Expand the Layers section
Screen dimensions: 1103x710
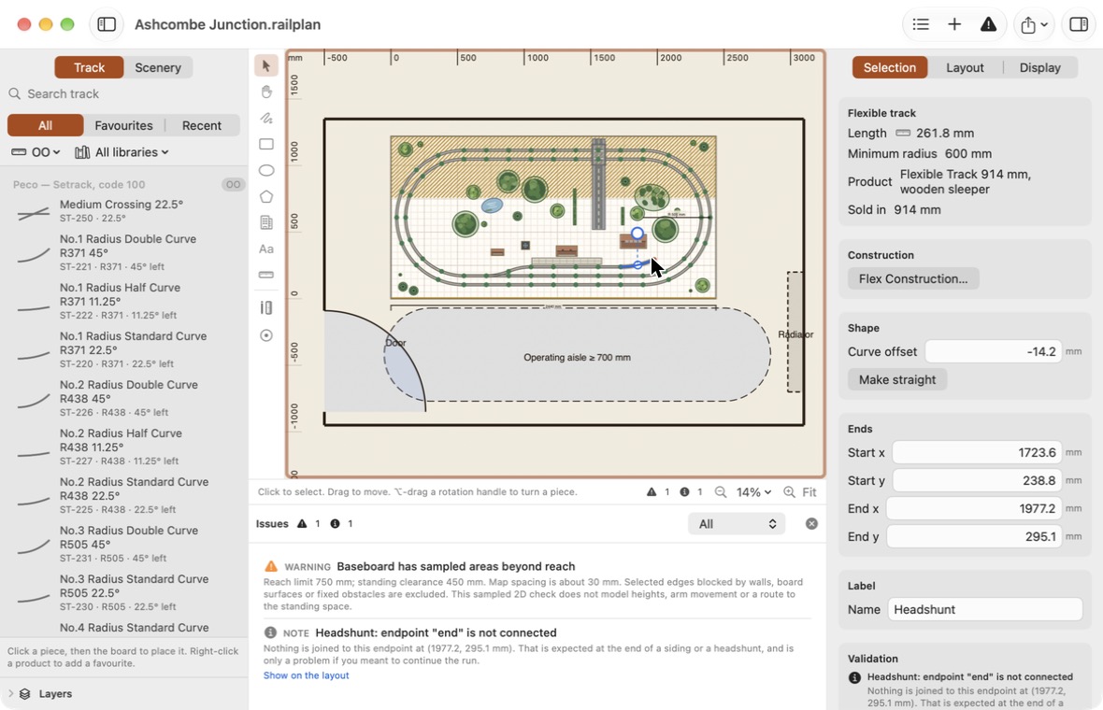tap(11, 694)
